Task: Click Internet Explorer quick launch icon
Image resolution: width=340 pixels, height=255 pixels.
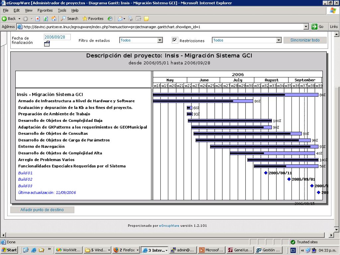Action: pyautogui.click(x=34, y=250)
